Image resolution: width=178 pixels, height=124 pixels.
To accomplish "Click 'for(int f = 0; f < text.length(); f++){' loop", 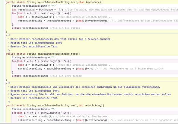I will tap(41, 61).
